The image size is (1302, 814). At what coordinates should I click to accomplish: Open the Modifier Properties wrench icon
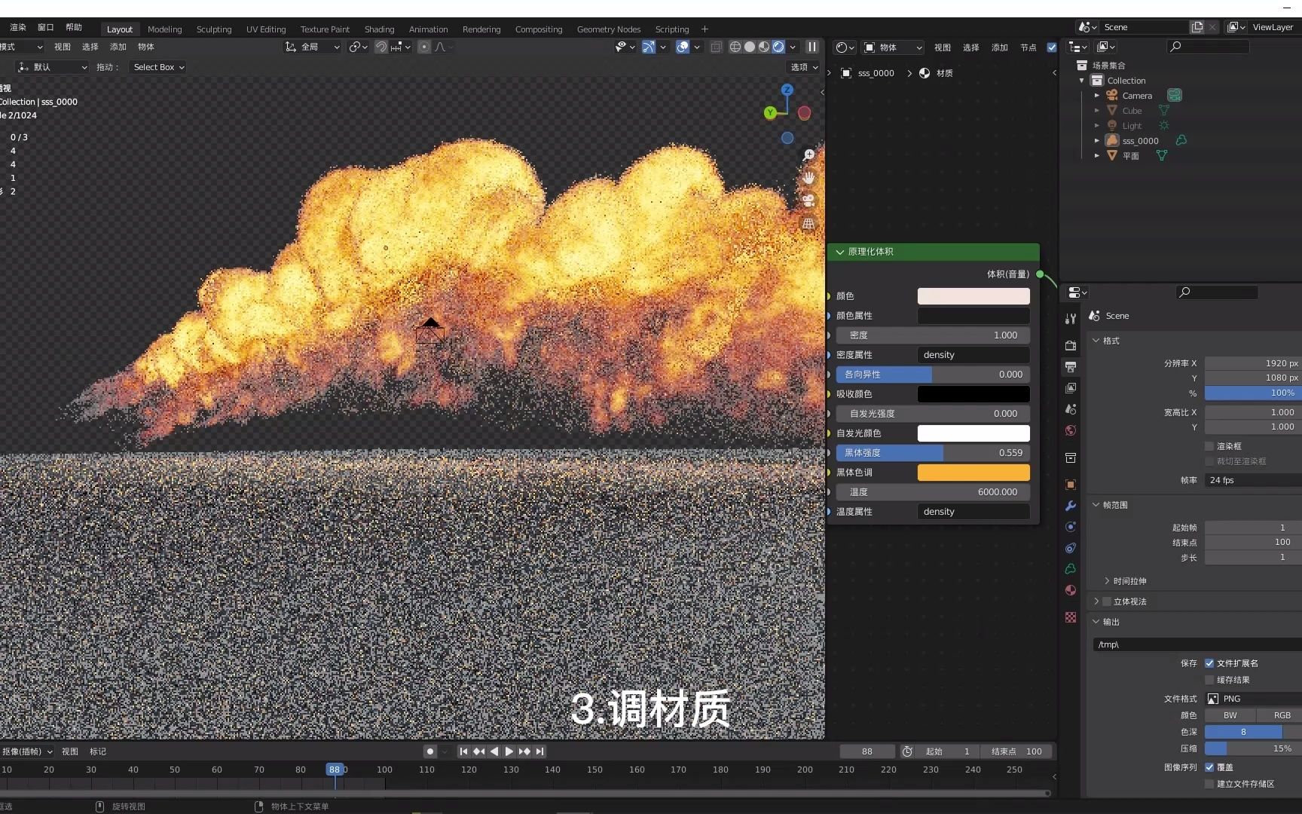click(x=1071, y=506)
